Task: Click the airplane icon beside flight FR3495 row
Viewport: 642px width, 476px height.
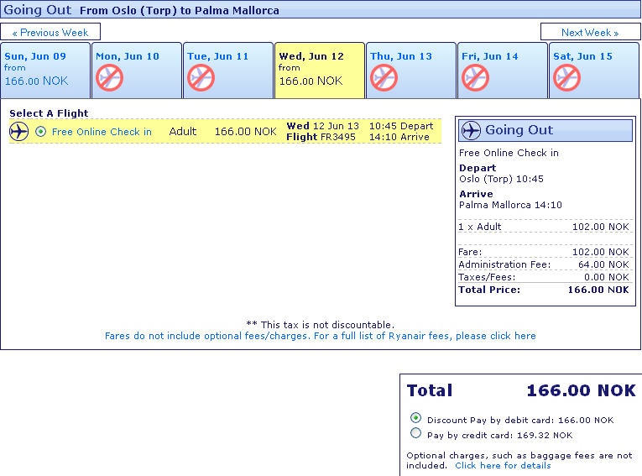Action: tap(18, 132)
